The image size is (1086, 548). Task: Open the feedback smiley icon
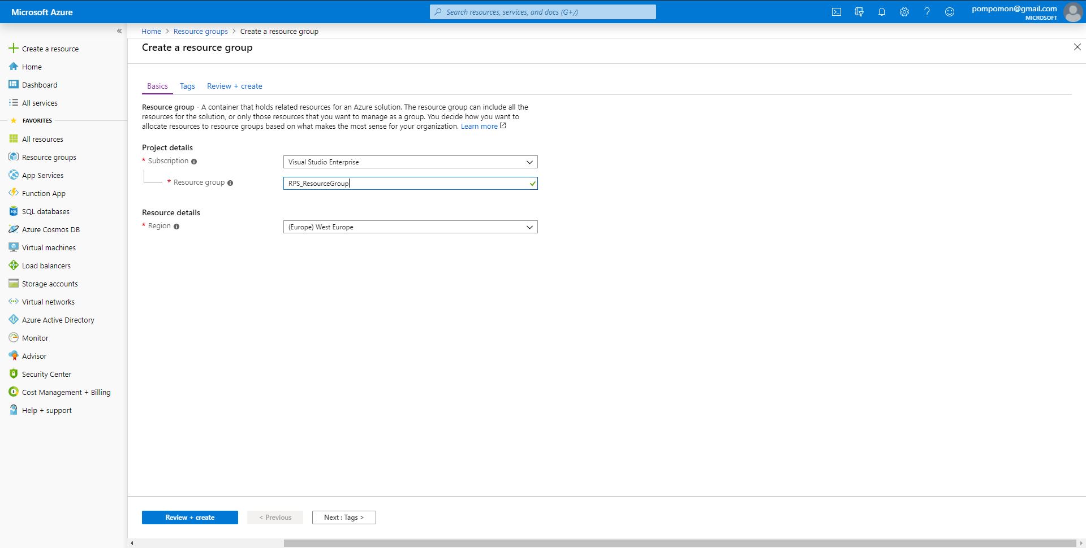(x=950, y=12)
